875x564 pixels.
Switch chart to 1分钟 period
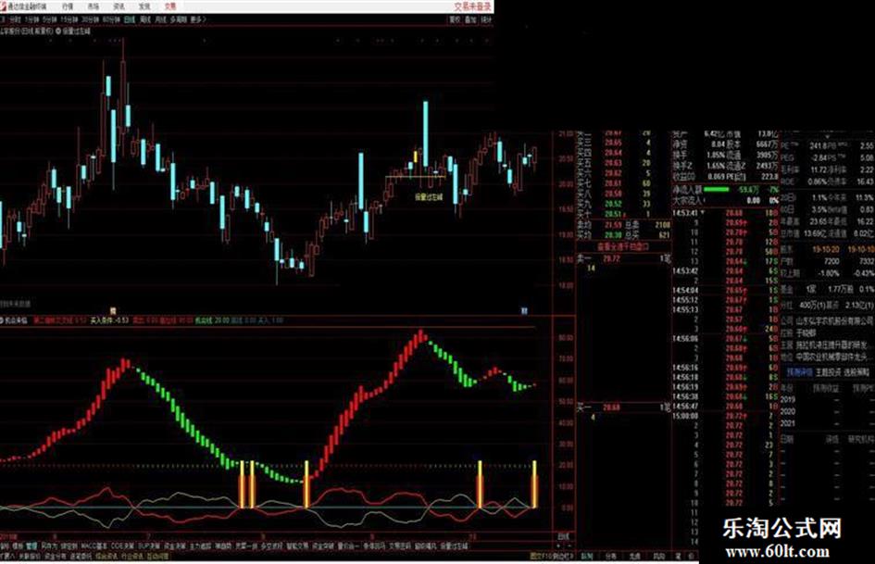coord(32,19)
